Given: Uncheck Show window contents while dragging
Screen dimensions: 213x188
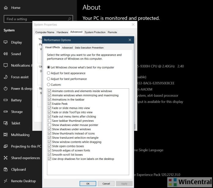Looking at the screenshot, I should 50,142.
